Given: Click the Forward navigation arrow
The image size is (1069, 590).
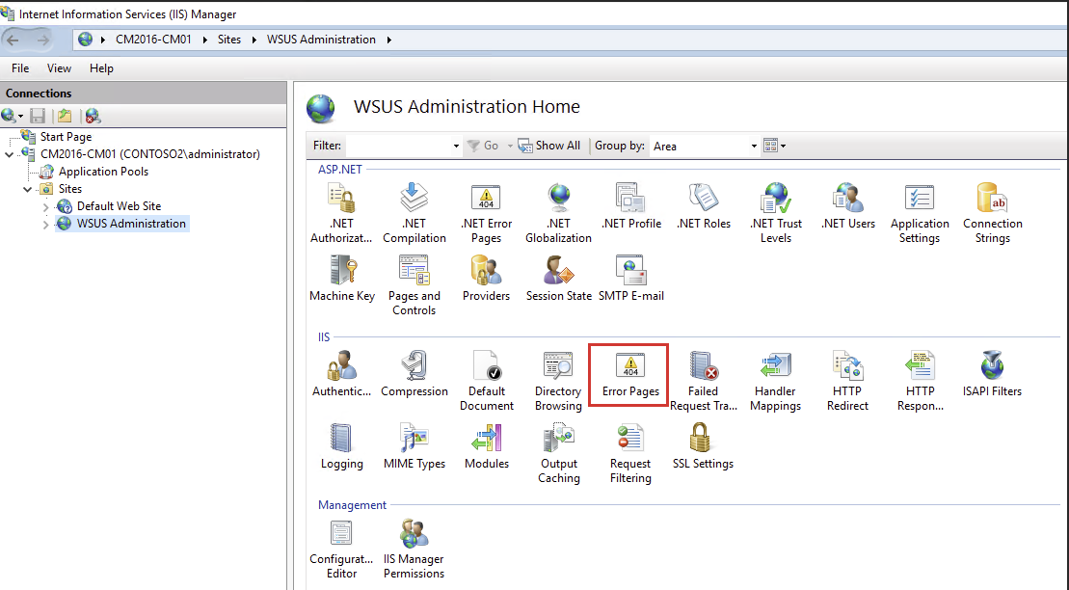Looking at the screenshot, I should [x=43, y=40].
